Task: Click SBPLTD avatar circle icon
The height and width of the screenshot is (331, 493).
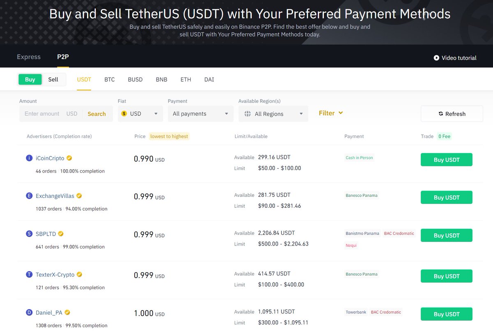Action: click(29, 234)
